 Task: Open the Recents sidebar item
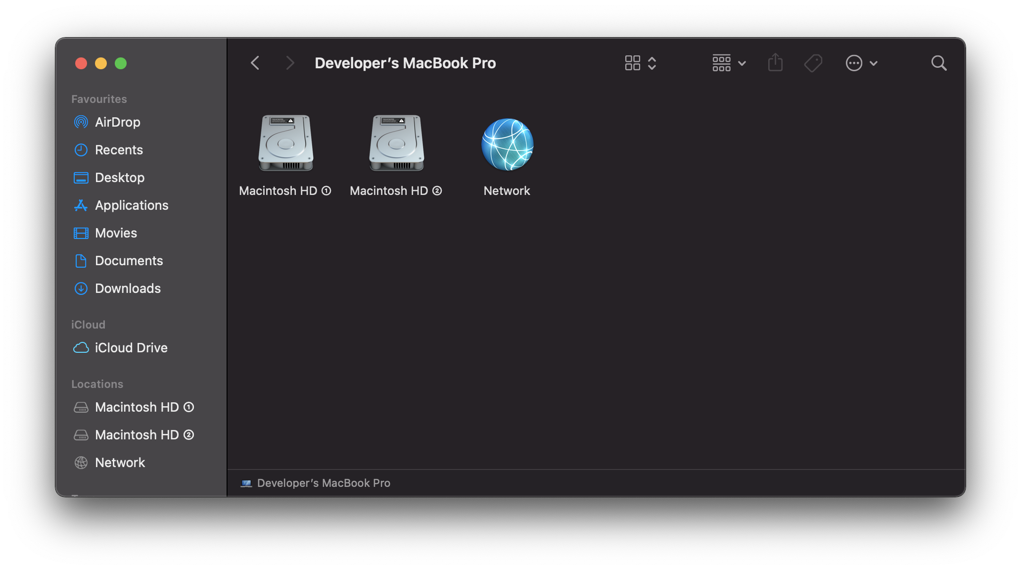(x=119, y=149)
